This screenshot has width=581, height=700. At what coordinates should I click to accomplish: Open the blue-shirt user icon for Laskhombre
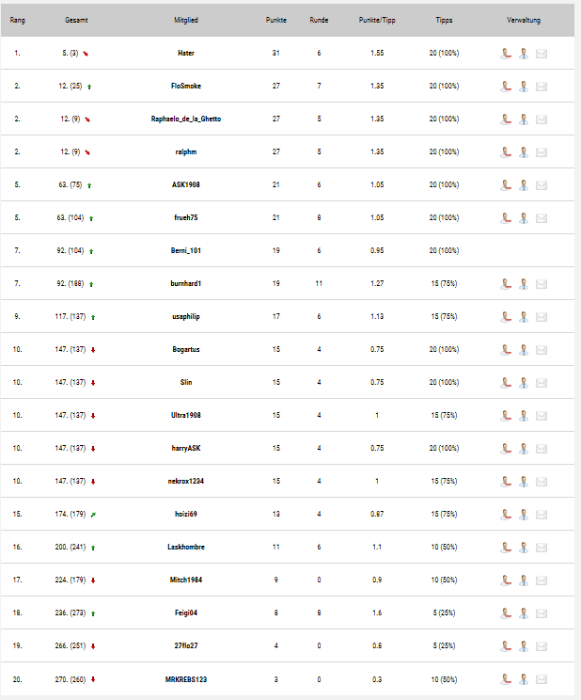524,548
